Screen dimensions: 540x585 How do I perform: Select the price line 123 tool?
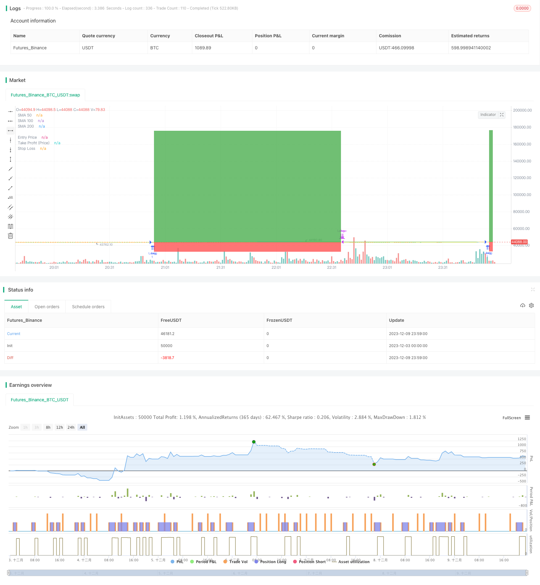(x=10, y=198)
